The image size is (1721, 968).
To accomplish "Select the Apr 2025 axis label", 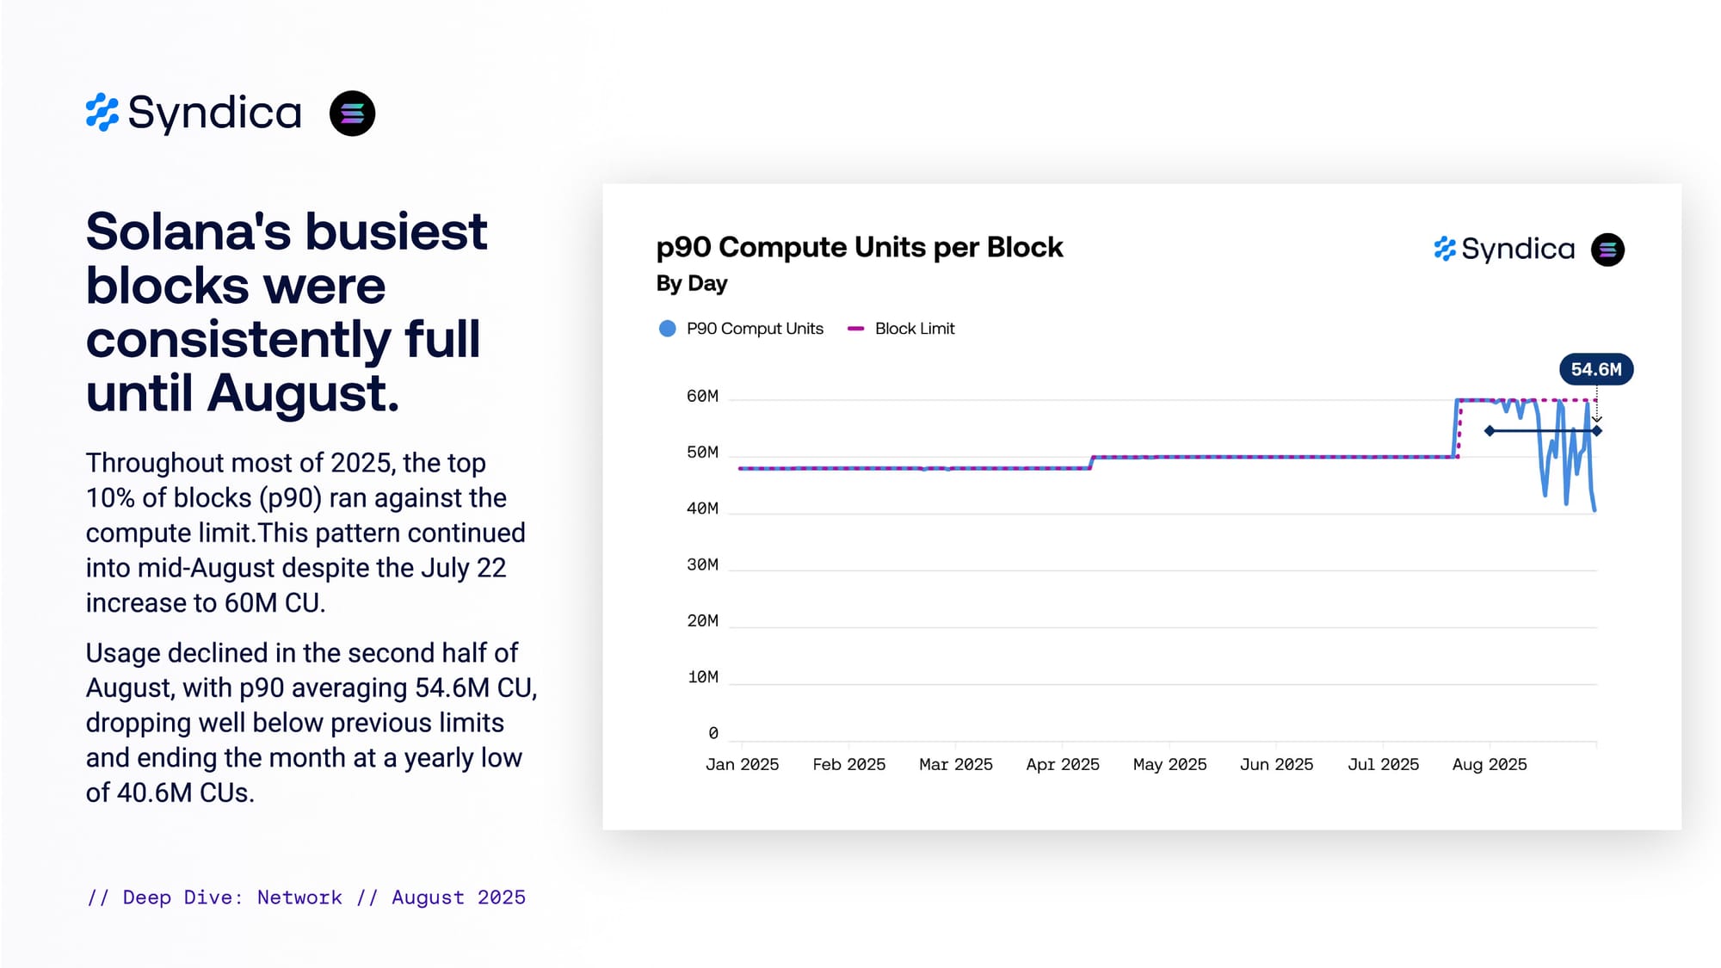I will click(1063, 764).
